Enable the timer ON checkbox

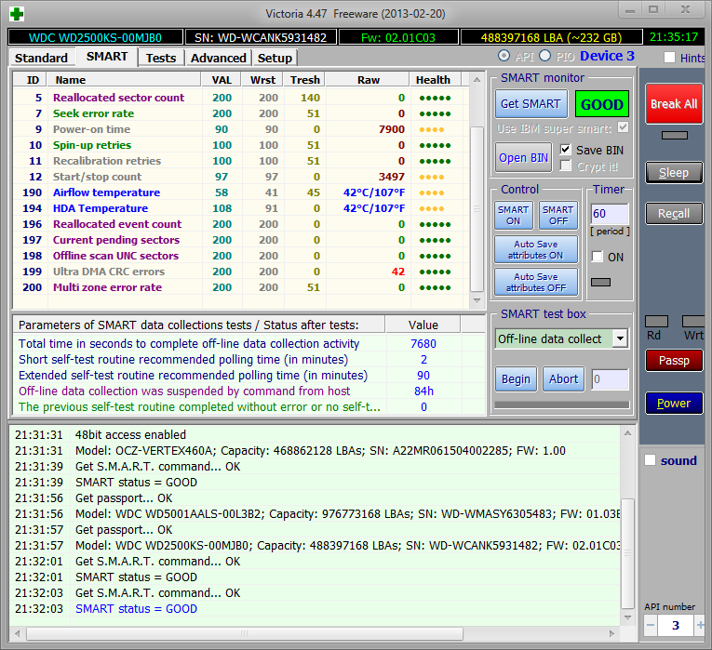598,257
